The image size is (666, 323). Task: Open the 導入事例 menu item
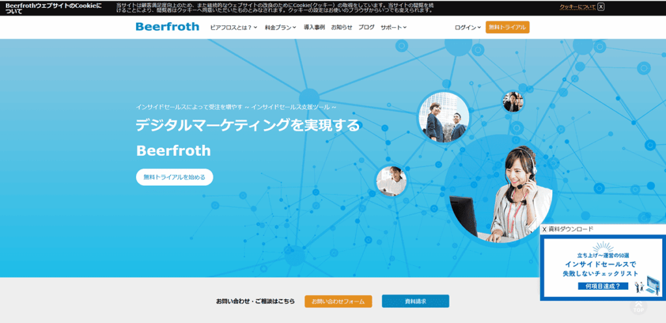click(314, 27)
